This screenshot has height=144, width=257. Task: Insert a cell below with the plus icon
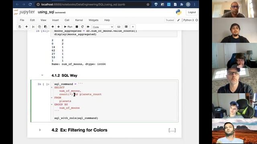(x=27, y=27)
